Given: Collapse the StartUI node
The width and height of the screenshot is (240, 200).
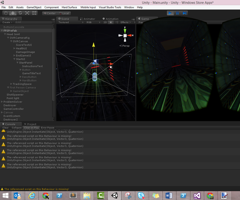Looking at the screenshot, I should pos(14,59).
